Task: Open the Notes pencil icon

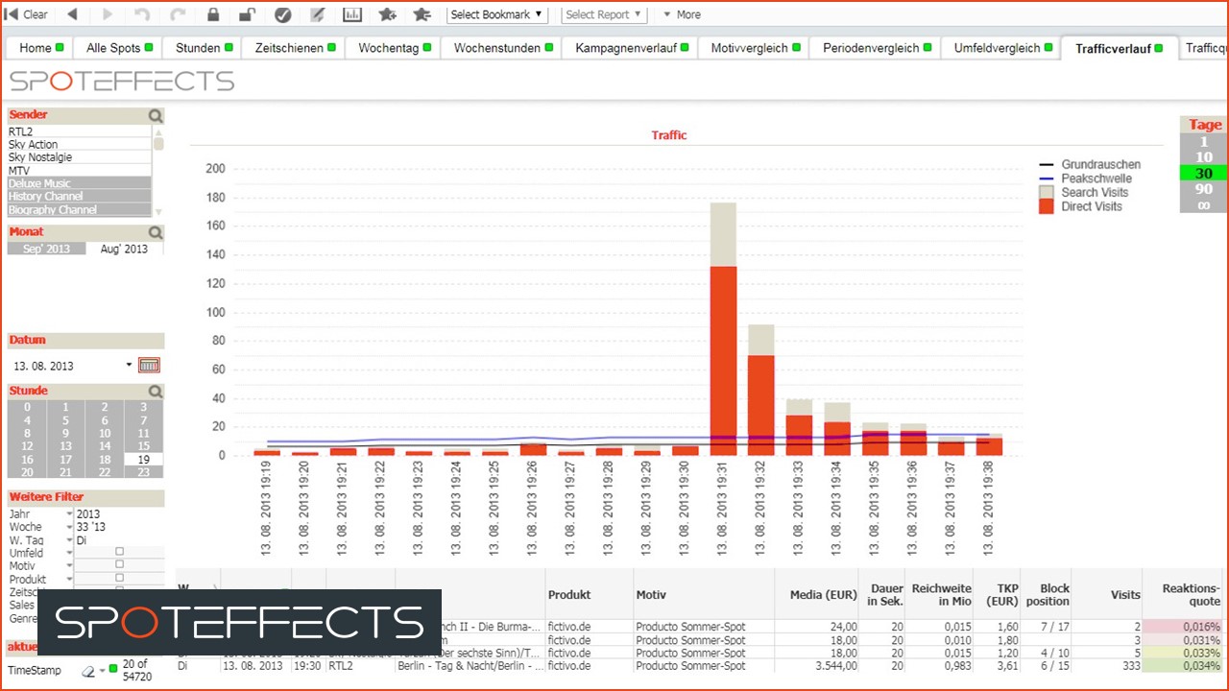Action: [x=317, y=14]
